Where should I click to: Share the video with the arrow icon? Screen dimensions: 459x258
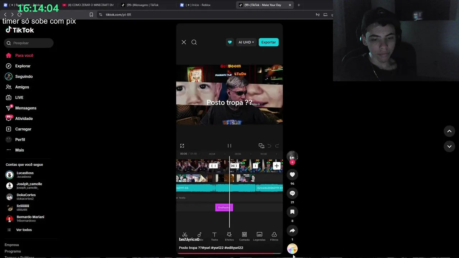pyautogui.click(x=292, y=230)
